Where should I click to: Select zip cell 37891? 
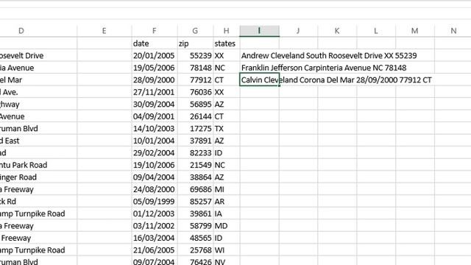(x=195, y=141)
